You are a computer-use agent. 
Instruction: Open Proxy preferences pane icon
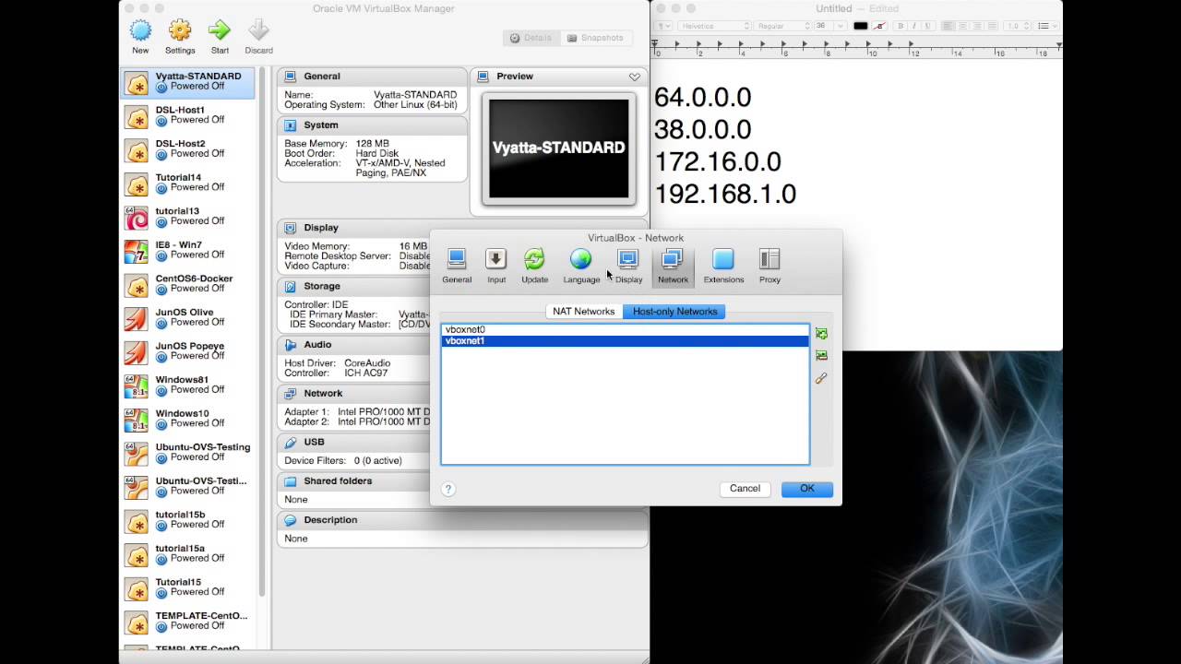coord(769,259)
